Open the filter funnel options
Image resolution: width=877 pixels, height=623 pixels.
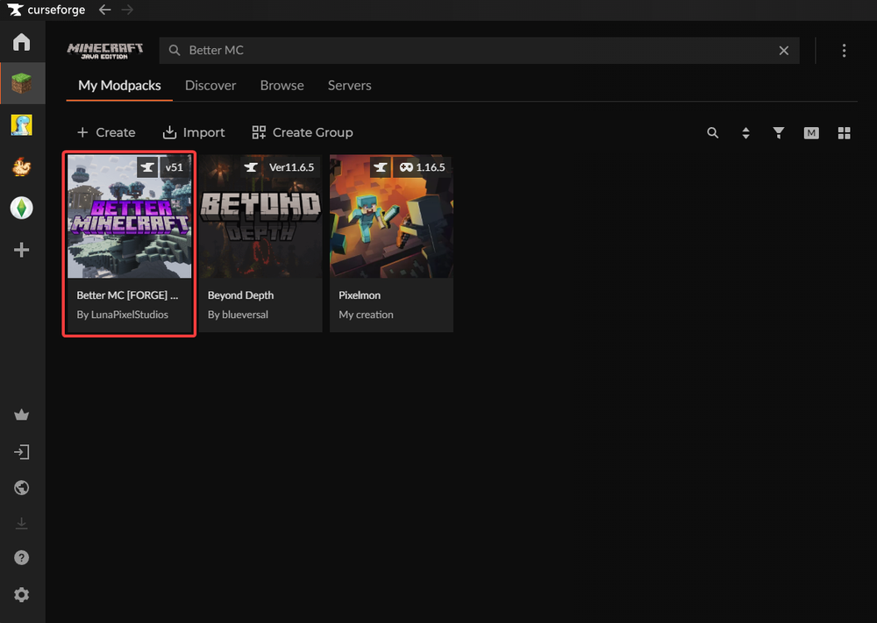tap(778, 133)
